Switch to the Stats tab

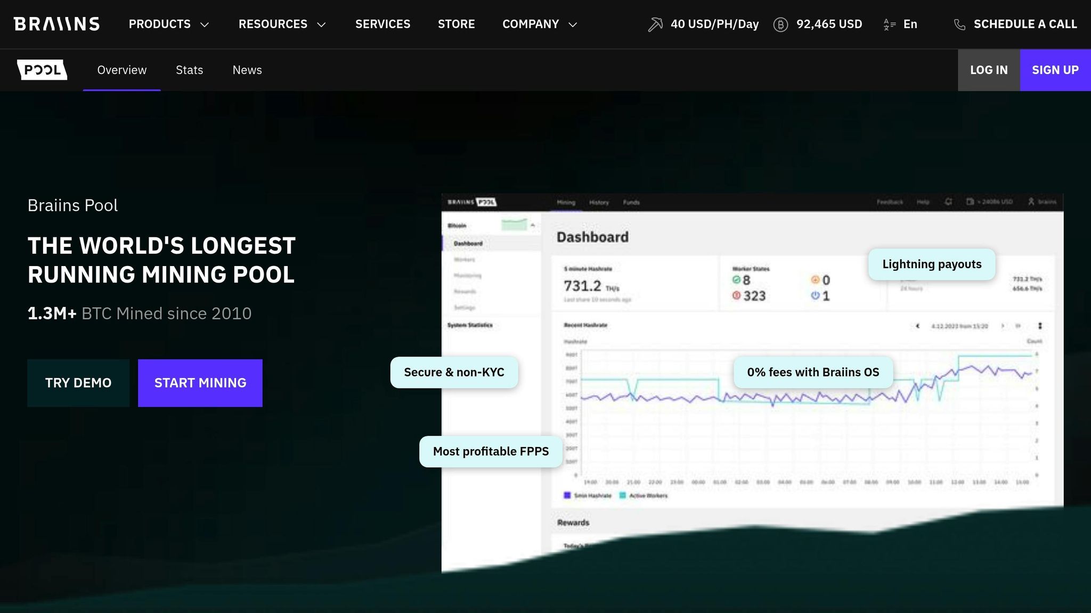tap(189, 70)
